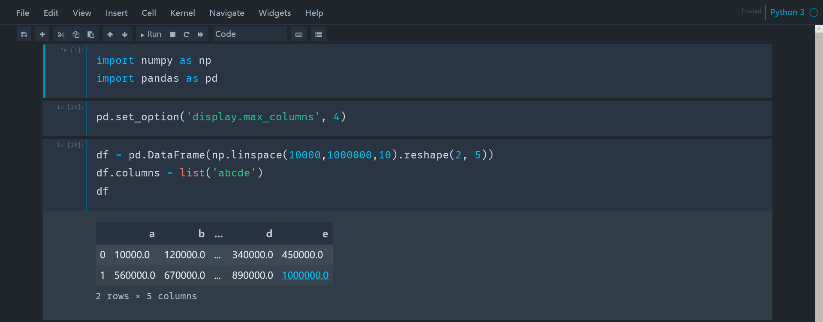Open the command palette keyboard icon
Image resolution: width=823 pixels, height=322 pixels.
tap(299, 34)
